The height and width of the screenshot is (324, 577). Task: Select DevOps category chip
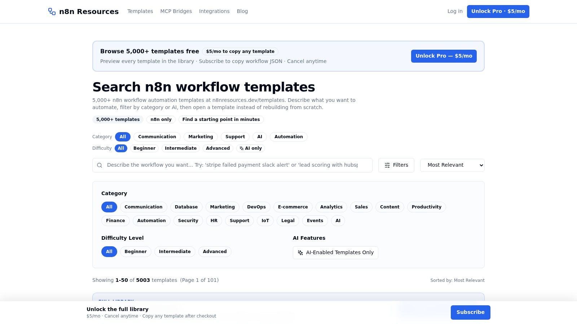[x=256, y=207]
